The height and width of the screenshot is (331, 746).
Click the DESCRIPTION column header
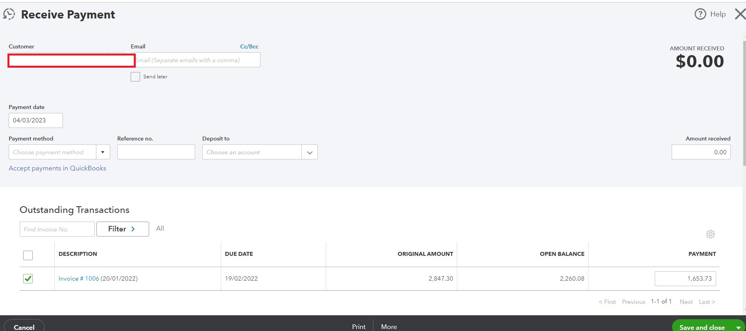(78, 254)
